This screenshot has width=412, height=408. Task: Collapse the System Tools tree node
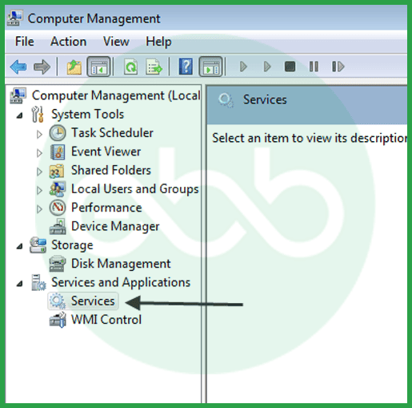coord(19,115)
